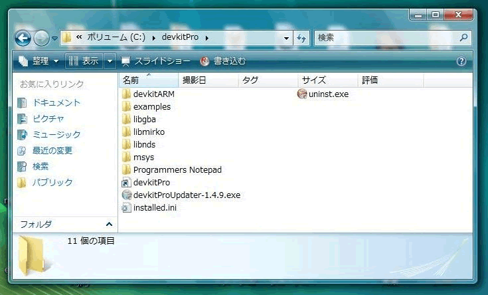The height and width of the screenshot is (295, 488).
Task: Go back with the Back arrow button
Action: (23, 39)
